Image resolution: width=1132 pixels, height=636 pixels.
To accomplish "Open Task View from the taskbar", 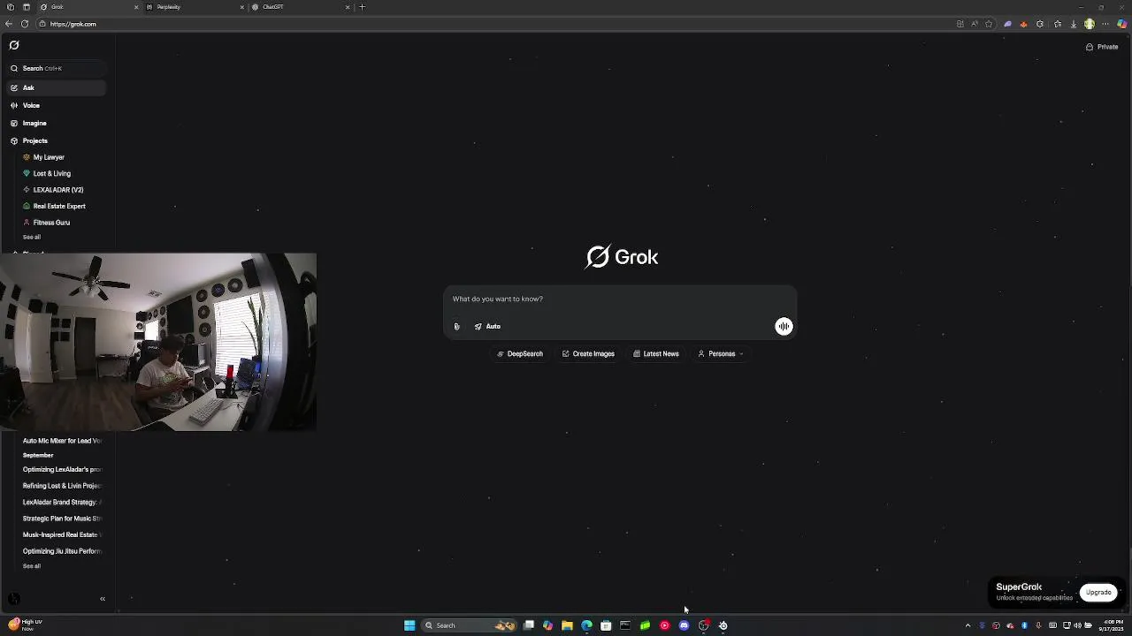I will point(528,625).
